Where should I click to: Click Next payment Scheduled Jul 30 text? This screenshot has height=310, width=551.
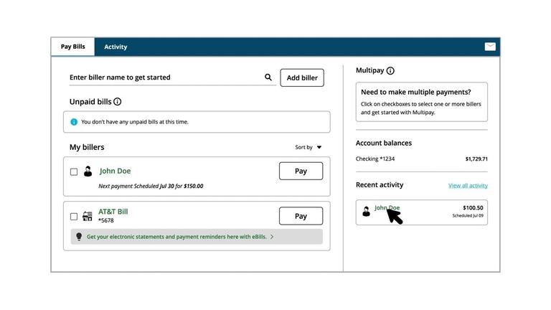151,186
